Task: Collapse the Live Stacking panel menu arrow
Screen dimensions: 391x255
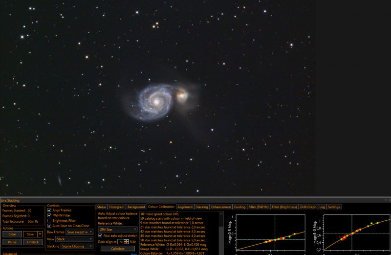Action: [x=386, y=200]
